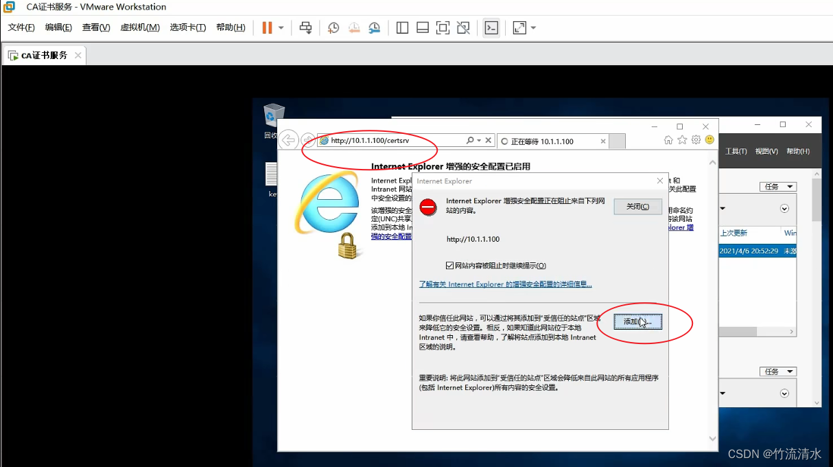This screenshot has width=833, height=467.
Task: Switch to VMware Unity mode
Action: tap(464, 27)
